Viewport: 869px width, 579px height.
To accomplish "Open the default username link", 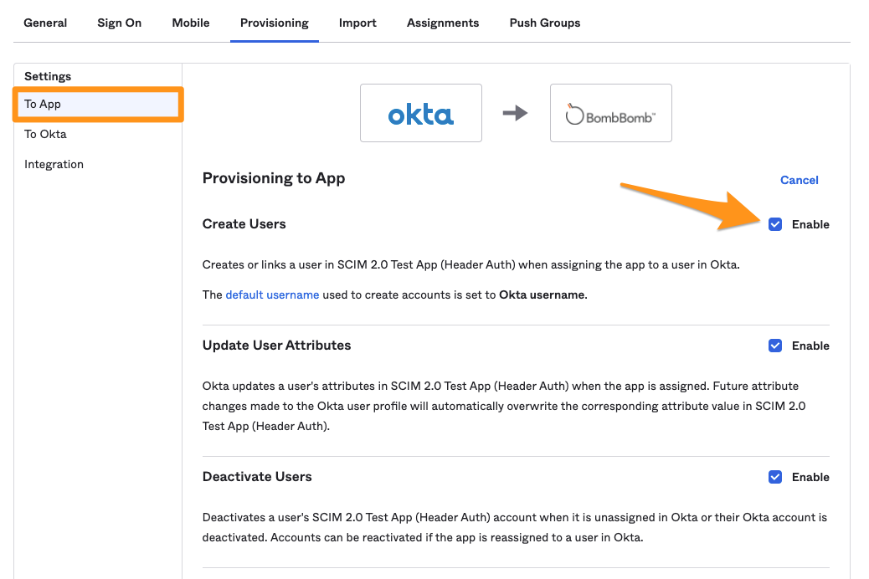I will pyautogui.click(x=271, y=295).
